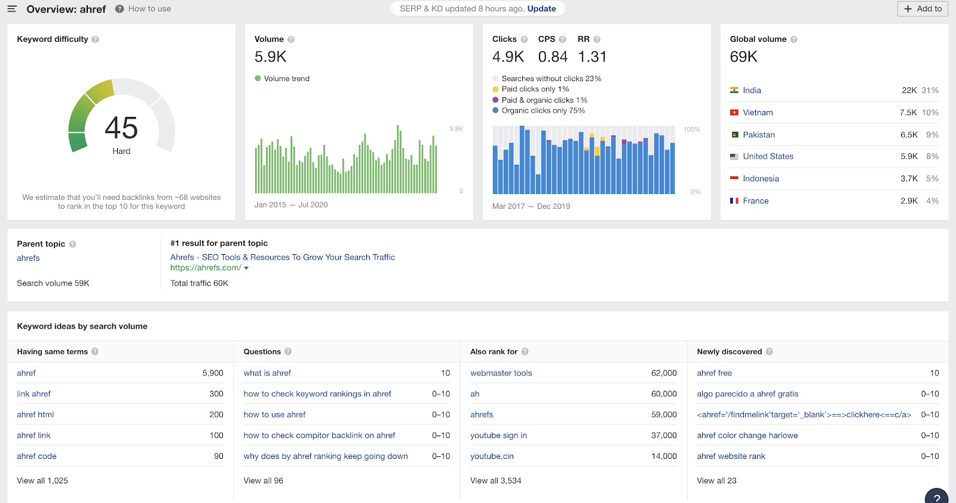Image resolution: width=956 pixels, height=503 pixels.
Task: Open 'ahref color change harlowe' keyword
Action: [747, 436]
